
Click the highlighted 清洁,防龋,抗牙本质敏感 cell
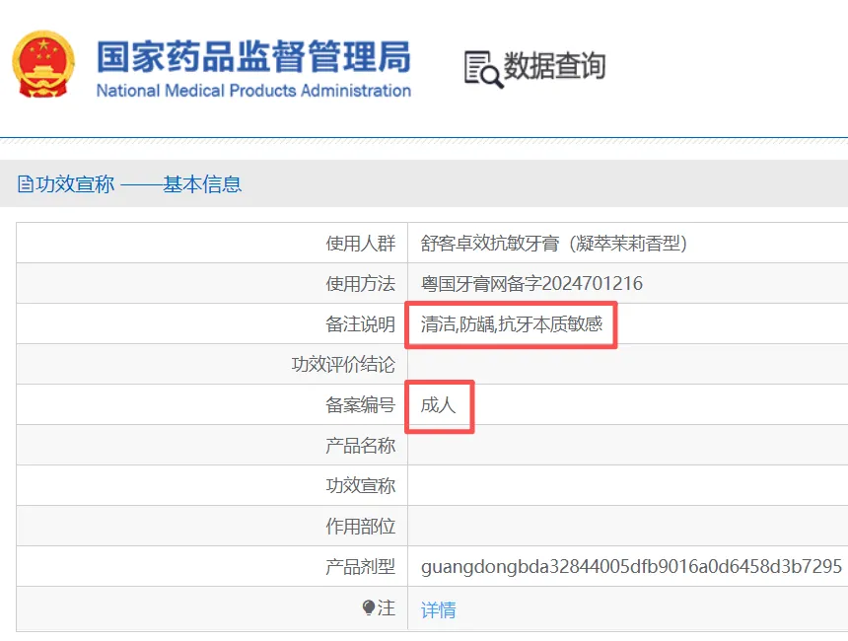(x=511, y=324)
